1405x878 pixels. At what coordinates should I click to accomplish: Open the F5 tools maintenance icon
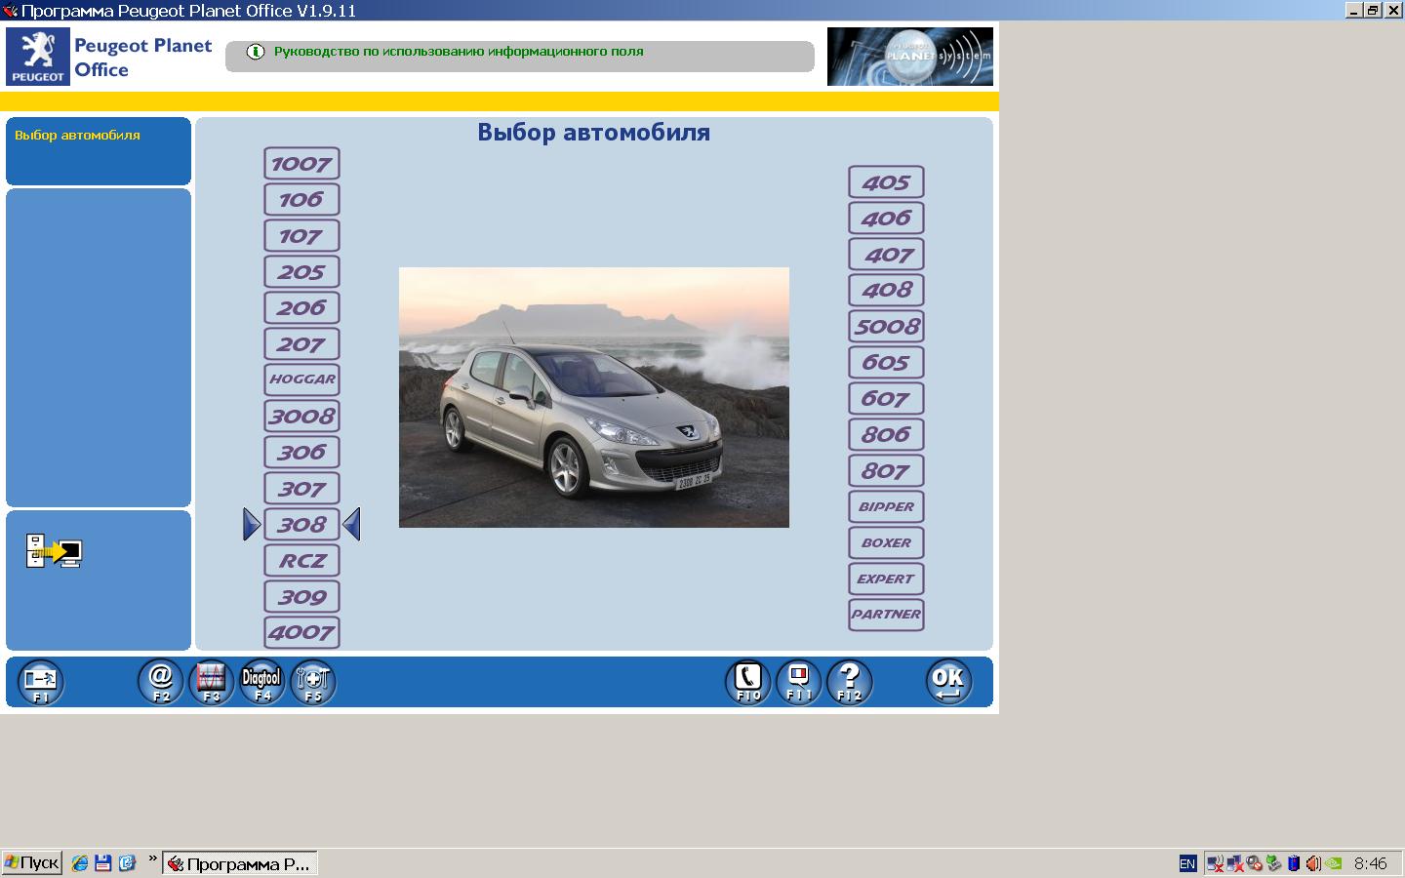click(x=312, y=682)
